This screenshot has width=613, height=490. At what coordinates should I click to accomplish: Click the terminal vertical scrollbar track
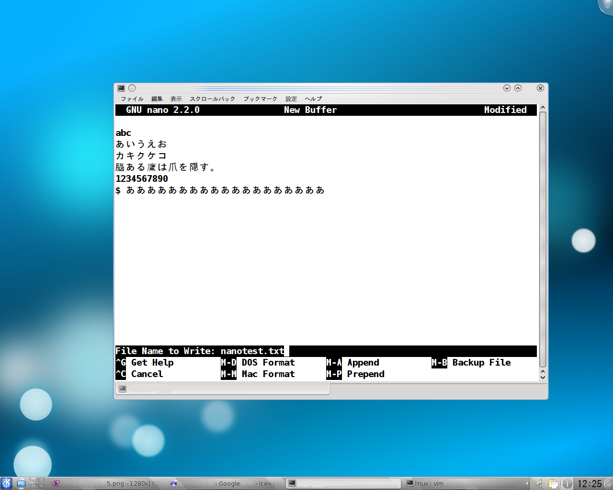[543, 239]
